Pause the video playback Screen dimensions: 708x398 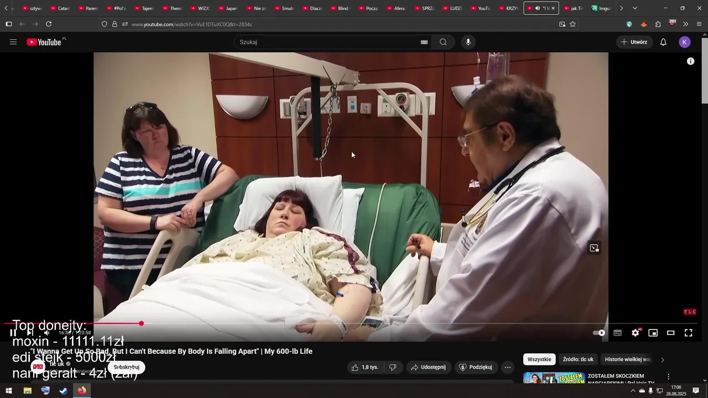13,333
